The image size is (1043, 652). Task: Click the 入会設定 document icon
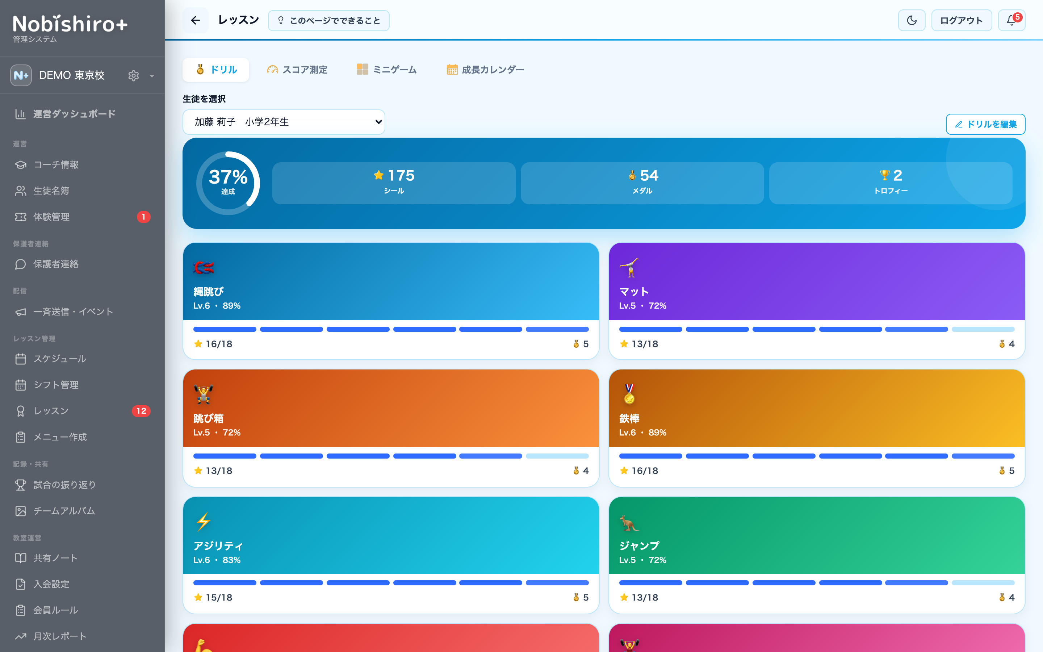pyautogui.click(x=21, y=584)
